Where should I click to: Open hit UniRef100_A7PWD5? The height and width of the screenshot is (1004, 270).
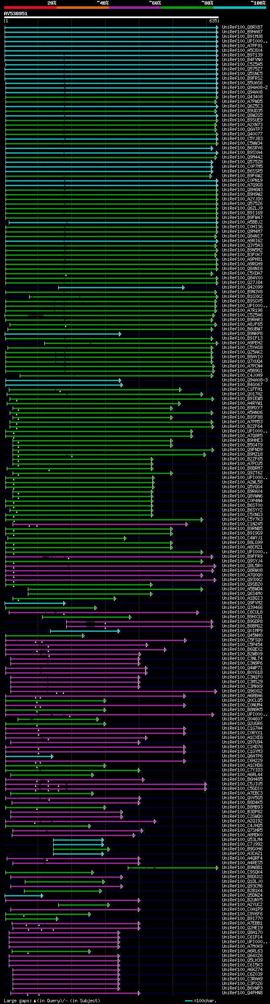pos(242,102)
